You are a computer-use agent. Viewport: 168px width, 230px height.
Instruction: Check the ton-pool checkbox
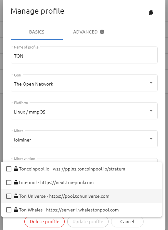[9, 183]
